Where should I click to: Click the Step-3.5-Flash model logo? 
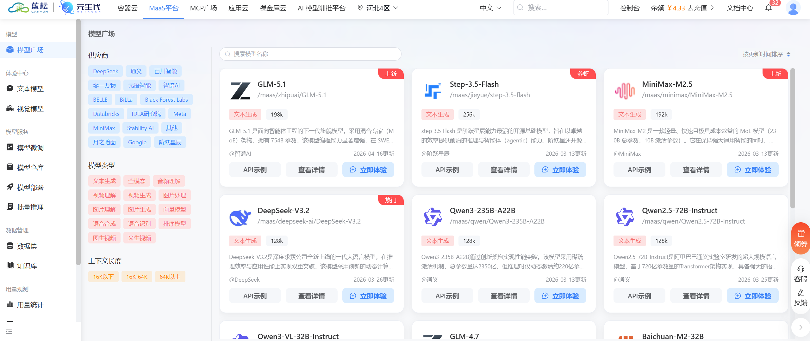(x=433, y=91)
